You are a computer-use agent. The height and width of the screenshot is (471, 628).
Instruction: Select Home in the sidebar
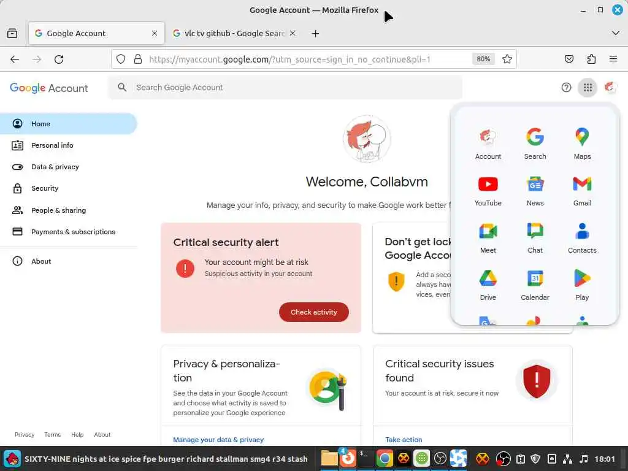tap(69, 124)
